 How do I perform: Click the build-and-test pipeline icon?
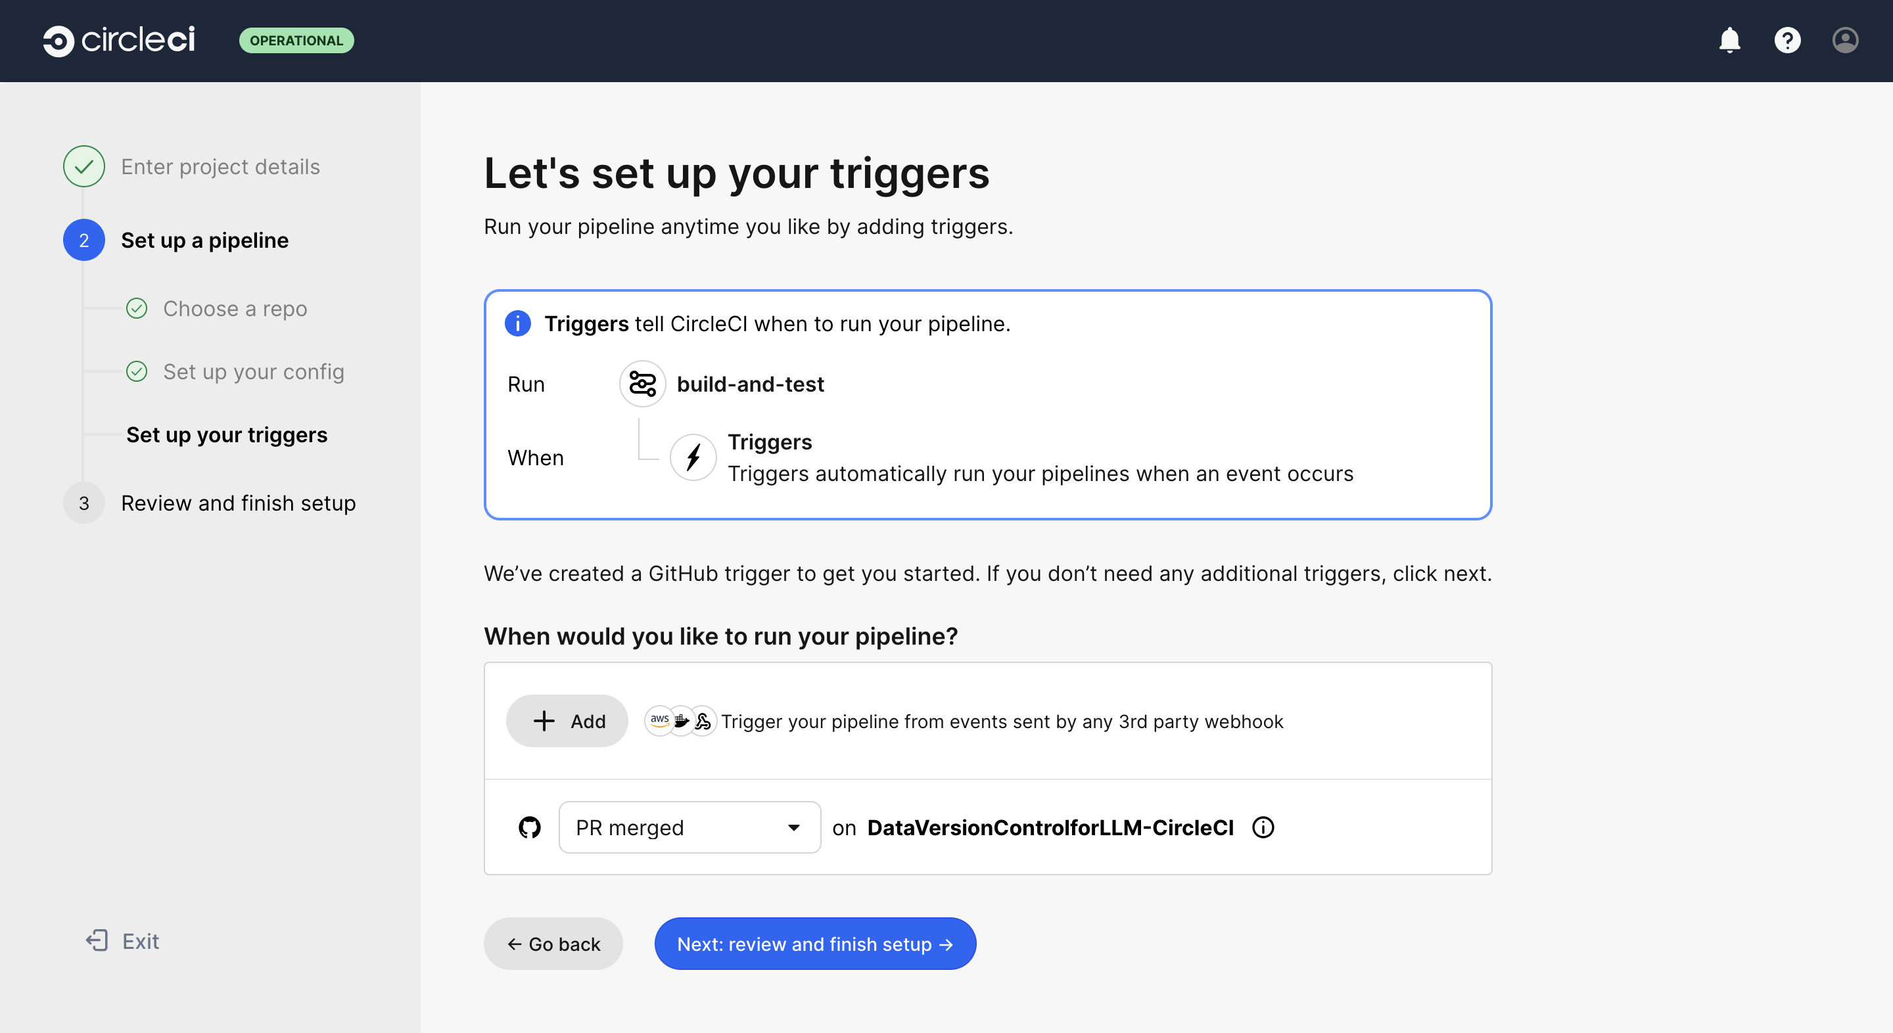point(642,384)
